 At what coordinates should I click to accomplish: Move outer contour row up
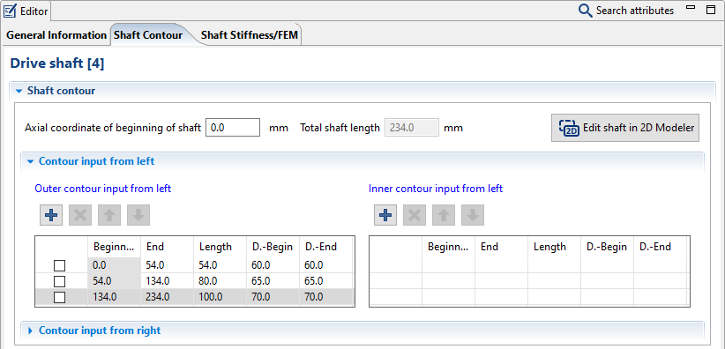(109, 215)
